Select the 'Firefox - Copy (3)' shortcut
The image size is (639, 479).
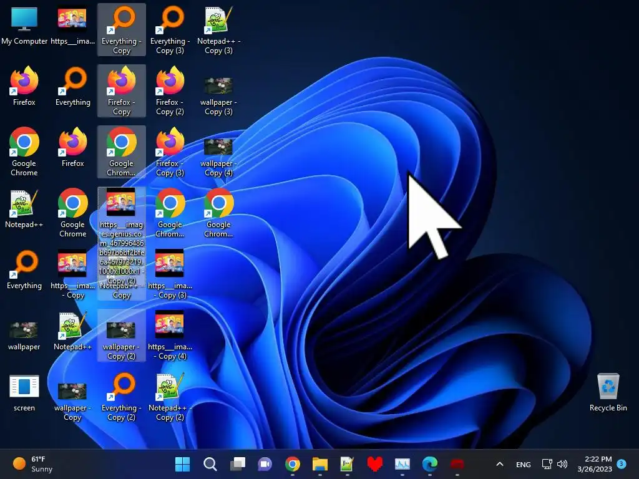pos(170,152)
